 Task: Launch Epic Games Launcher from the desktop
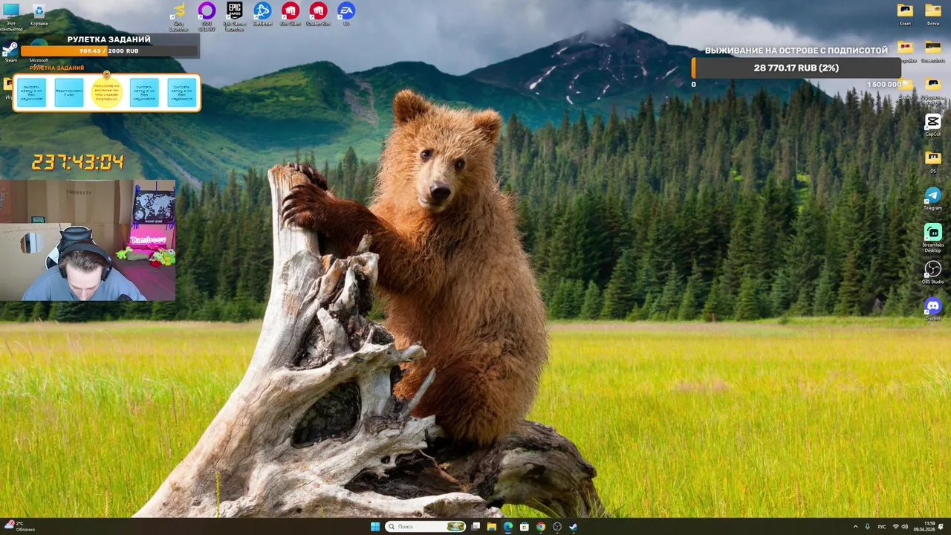tap(235, 16)
